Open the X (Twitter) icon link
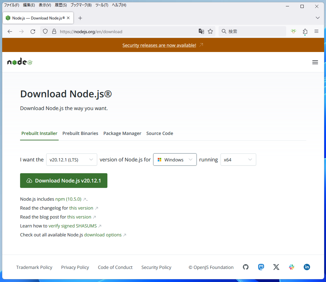 pos(276,267)
